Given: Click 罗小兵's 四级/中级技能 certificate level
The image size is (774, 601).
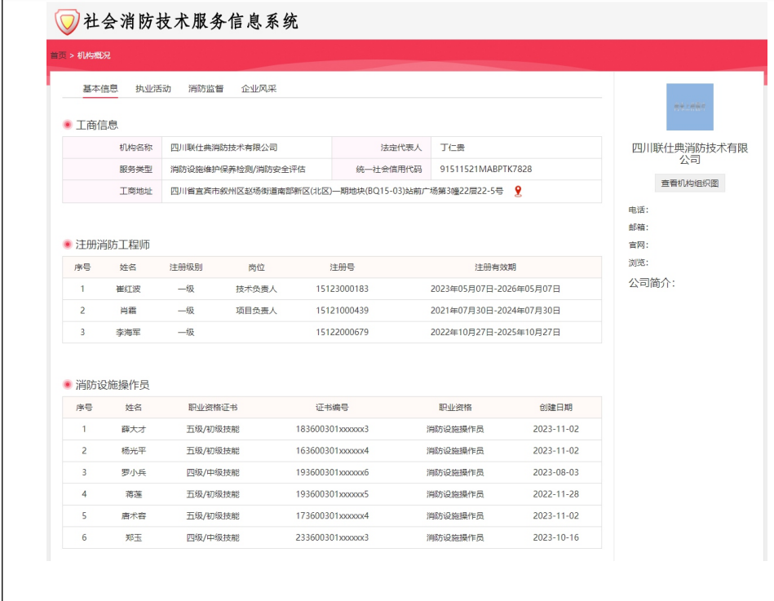Looking at the screenshot, I should 213,473.
